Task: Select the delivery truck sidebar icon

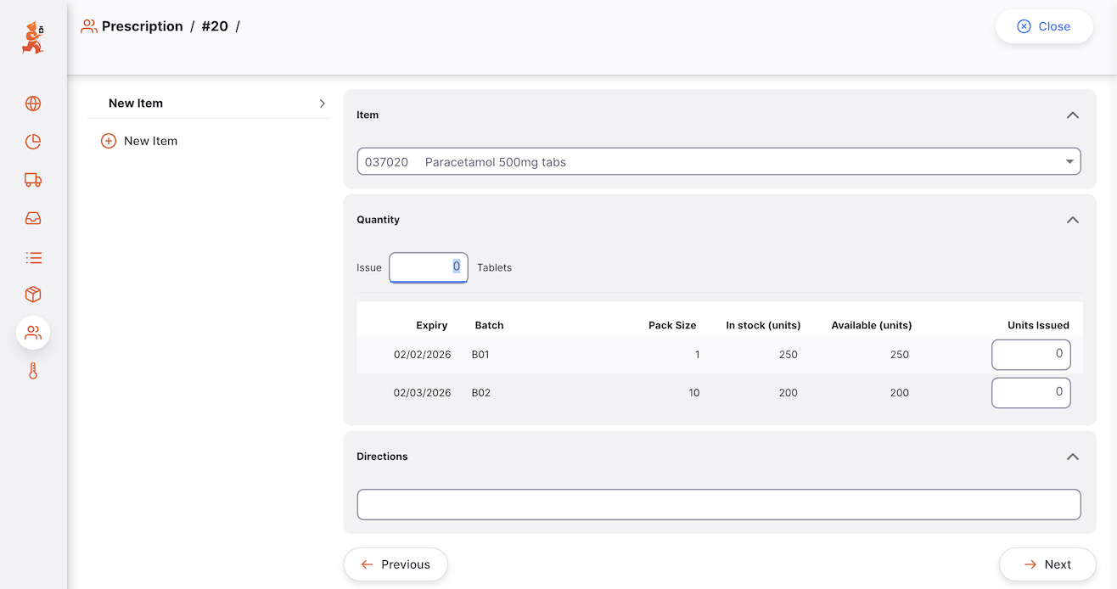Action: (33, 180)
